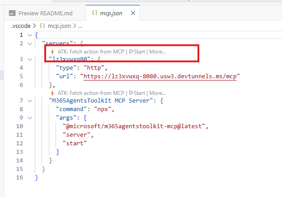The height and width of the screenshot is (197, 282).
Task: Click More... code lens above lz3xvwxq80 server
Action: tap(157, 52)
